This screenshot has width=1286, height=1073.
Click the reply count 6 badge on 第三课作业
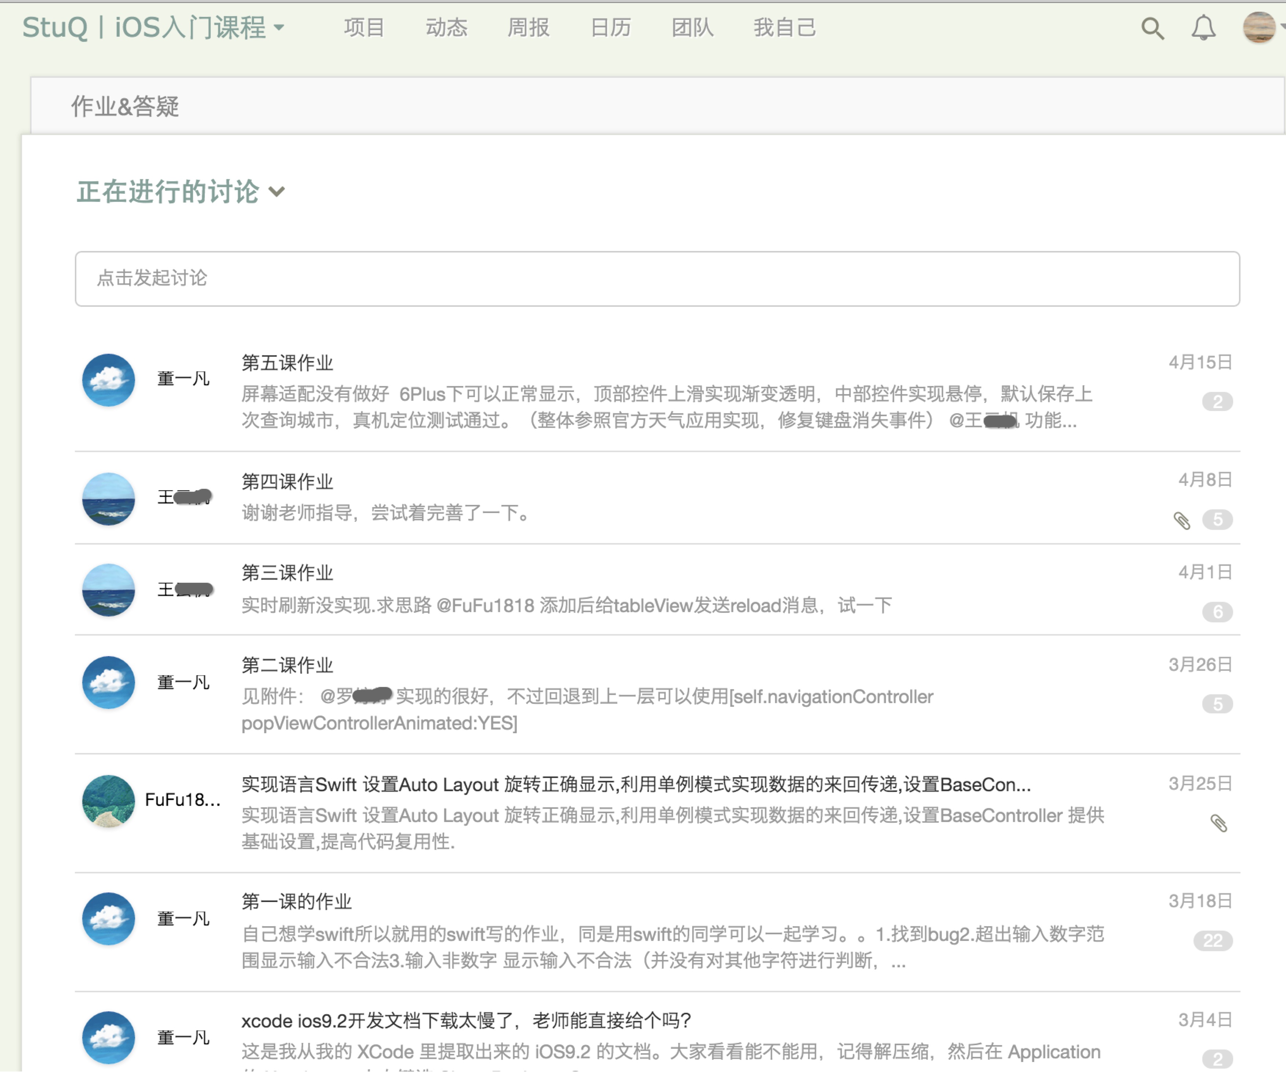[1217, 611]
